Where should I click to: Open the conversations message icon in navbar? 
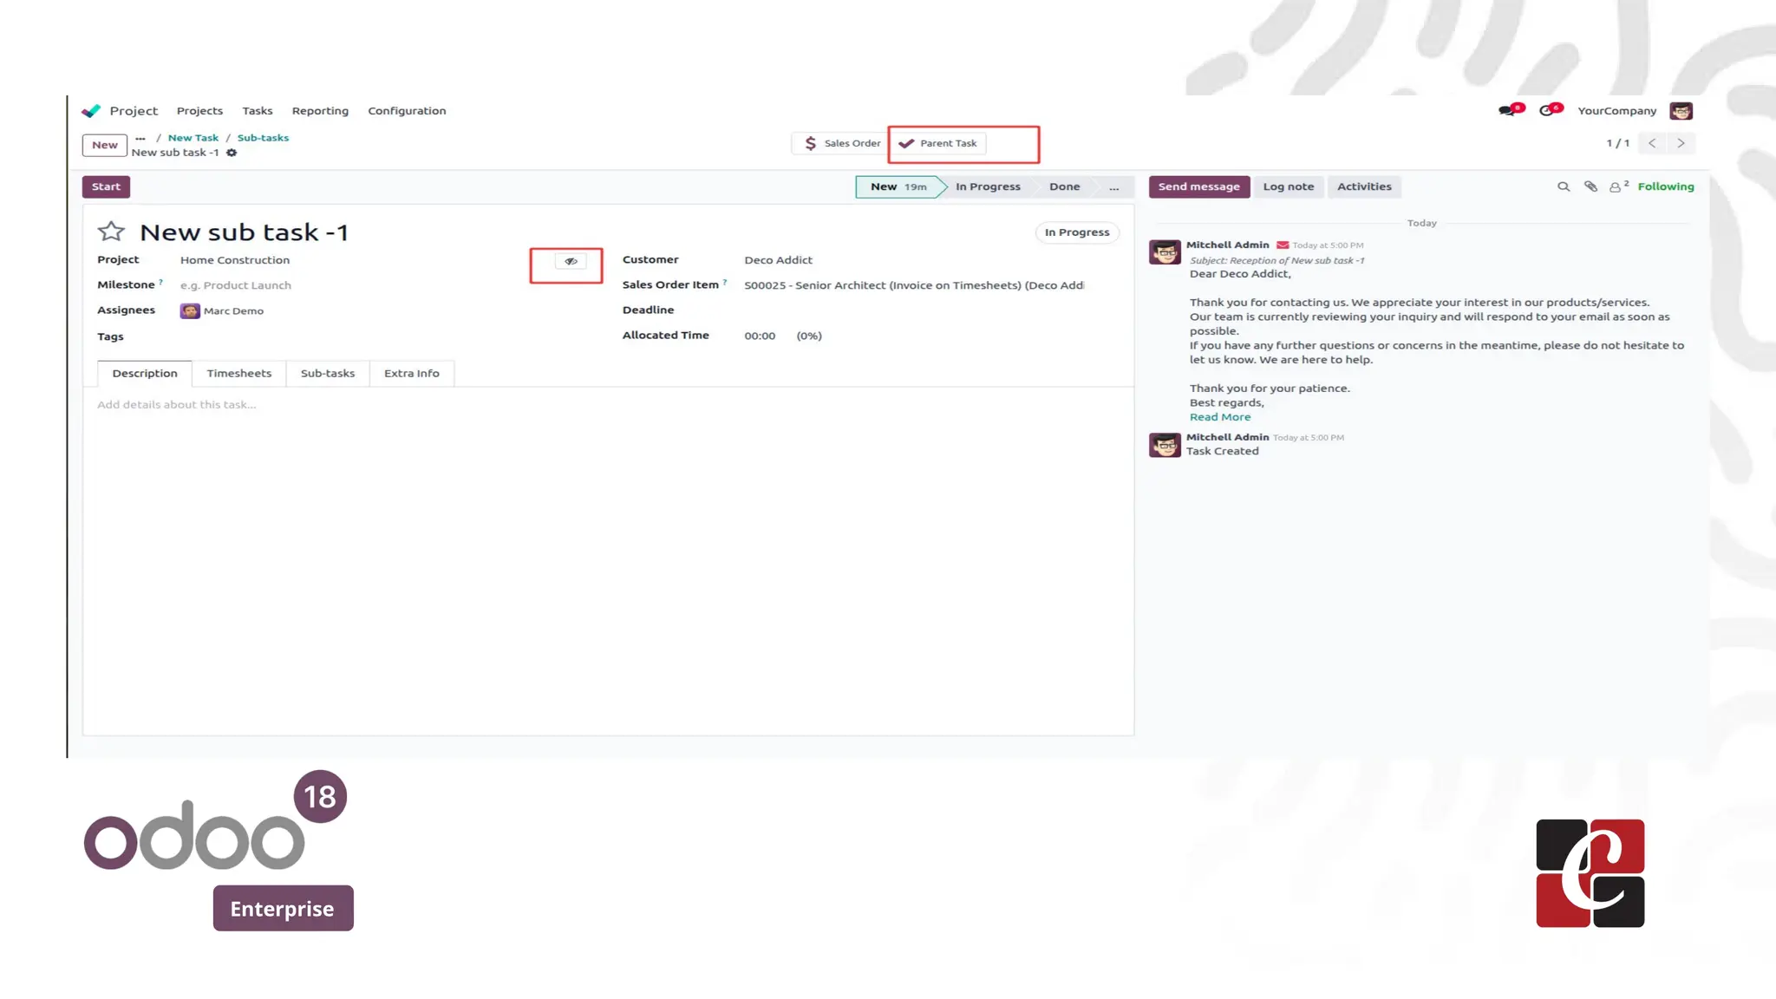[x=1507, y=111]
